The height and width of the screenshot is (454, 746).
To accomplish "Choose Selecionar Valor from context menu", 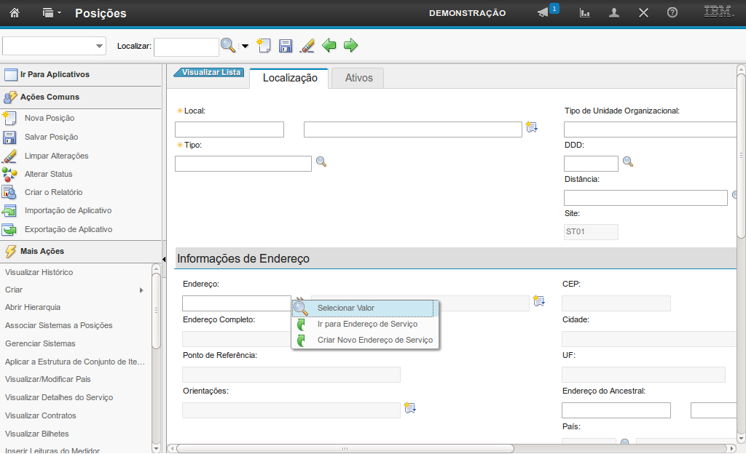I will (x=346, y=308).
